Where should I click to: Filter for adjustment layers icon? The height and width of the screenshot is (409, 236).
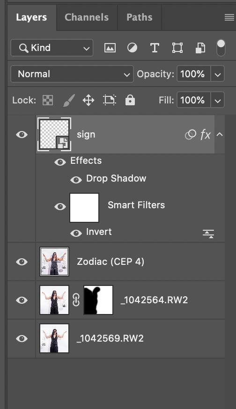(132, 48)
